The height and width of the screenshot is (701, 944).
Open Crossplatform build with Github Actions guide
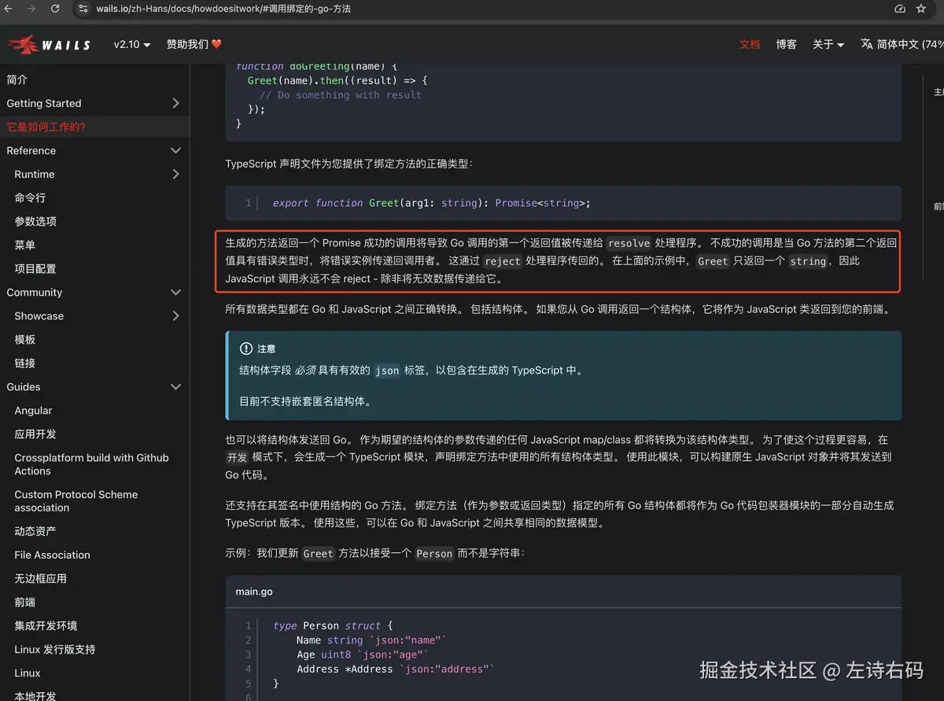pos(91,464)
